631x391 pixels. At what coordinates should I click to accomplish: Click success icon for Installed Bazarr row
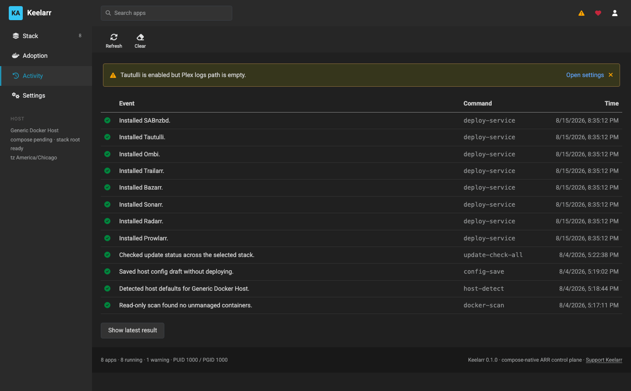click(x=107, y=187)
